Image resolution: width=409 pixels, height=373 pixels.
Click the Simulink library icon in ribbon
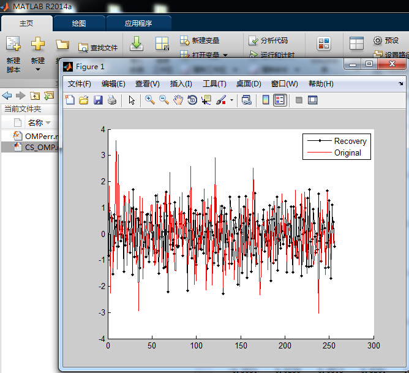(324, 43)
